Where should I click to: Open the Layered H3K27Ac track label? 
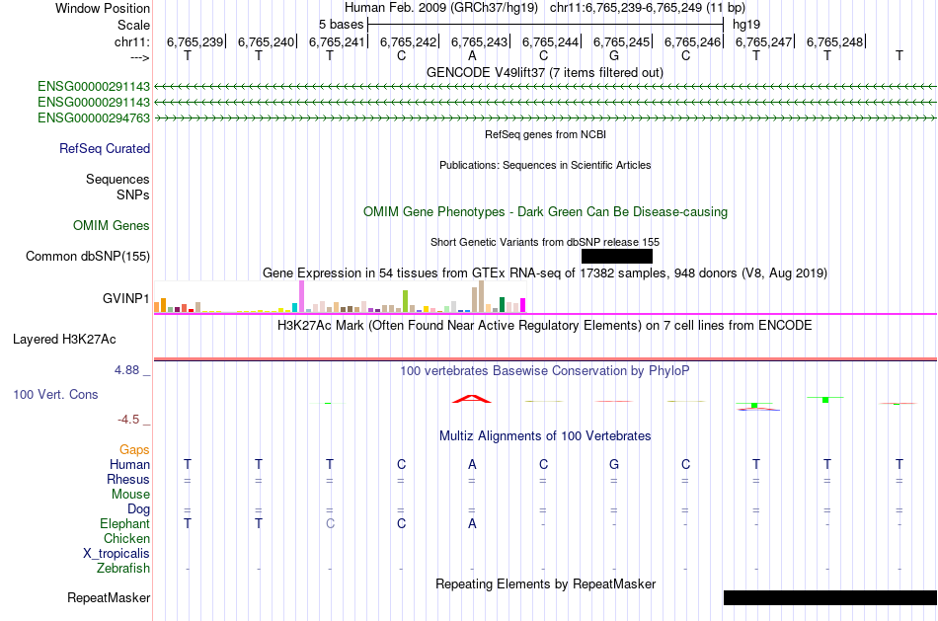[64, 340]
